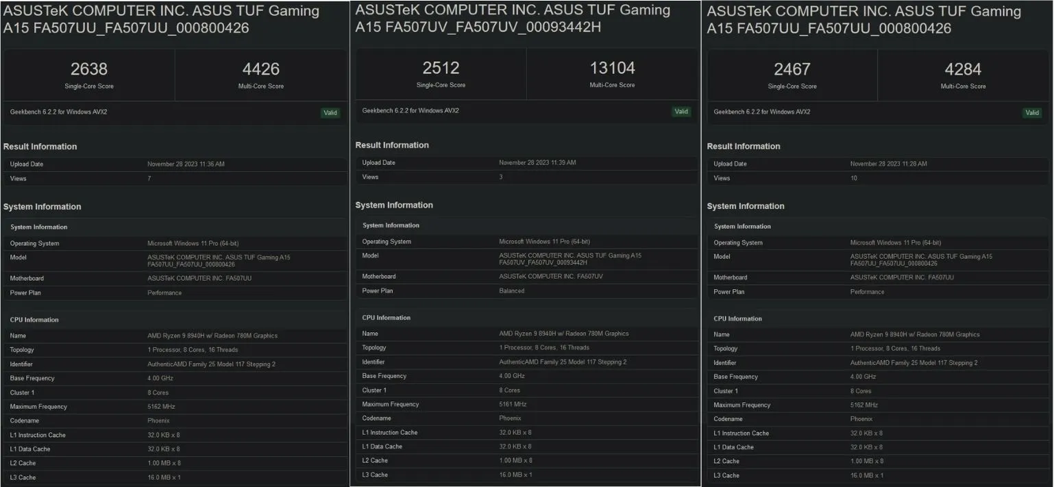Click the Result Information heading in the 13104 result
This screenshot has width=1054, height=487.
392,145
